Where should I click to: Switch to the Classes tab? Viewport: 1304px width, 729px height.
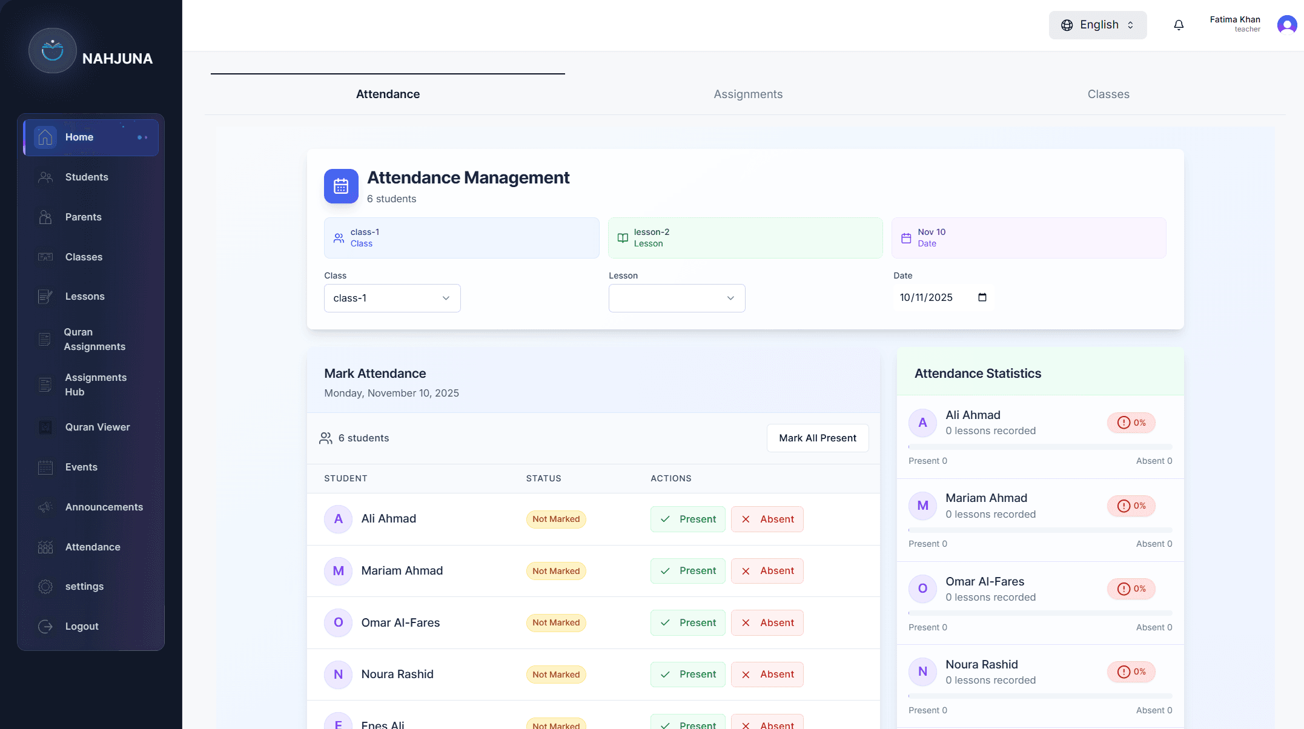(x=1108, y=94)
